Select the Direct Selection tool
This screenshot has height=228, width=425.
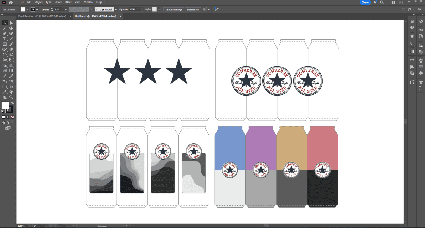tap(11, 23)
